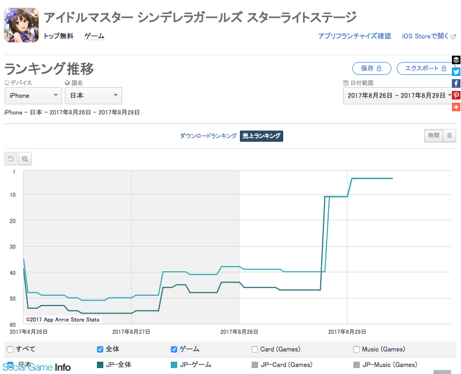Screen dimensions: 461x374
Task: Click the lock icon on エクスポート button
Action: [x=444, y=68]
